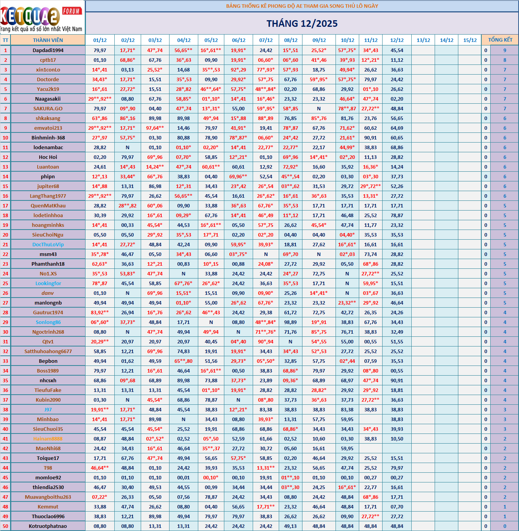Click member name Kotruotphatnao in last row
The image size is (519, 531).
tap(48, 526)
